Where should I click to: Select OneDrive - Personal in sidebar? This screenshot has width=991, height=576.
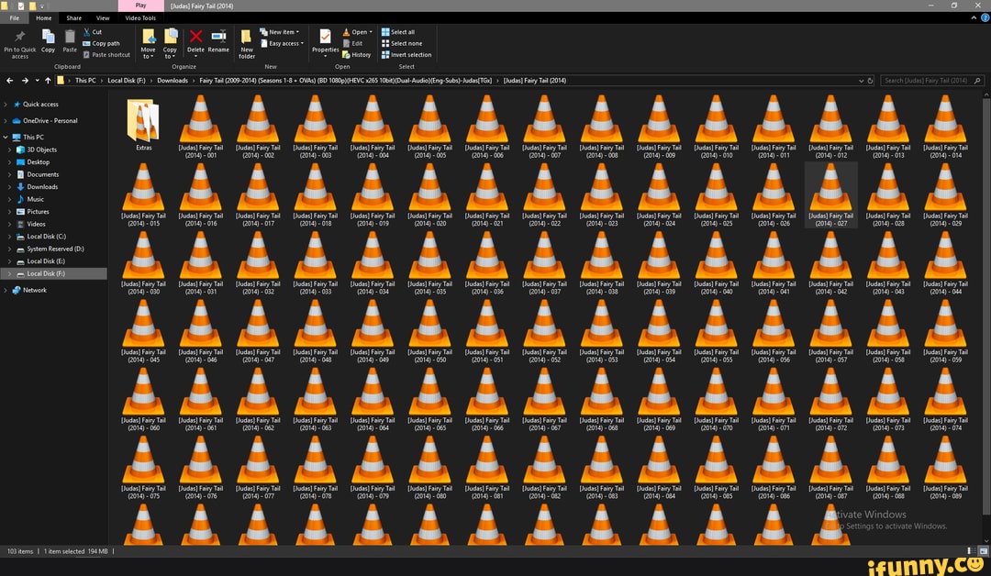(x=50, y=121)
